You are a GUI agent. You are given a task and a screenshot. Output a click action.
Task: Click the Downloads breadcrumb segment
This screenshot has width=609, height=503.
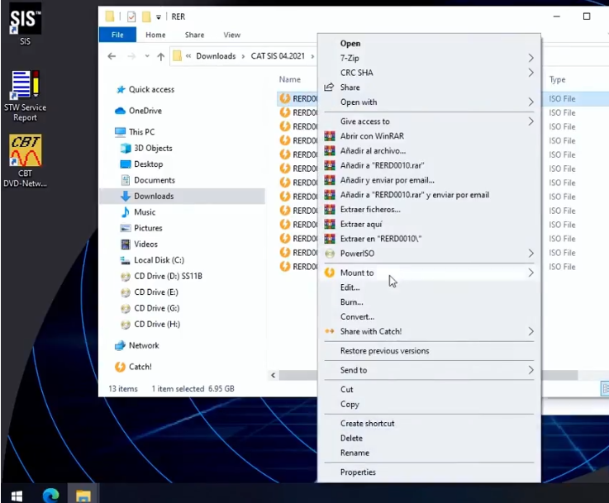pyautogui.click(x=216, y=56)
